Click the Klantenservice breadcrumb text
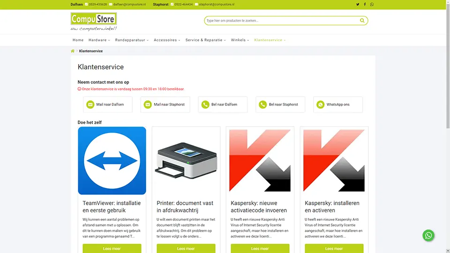This screenshot has width=450, height=253. point(90,51)
